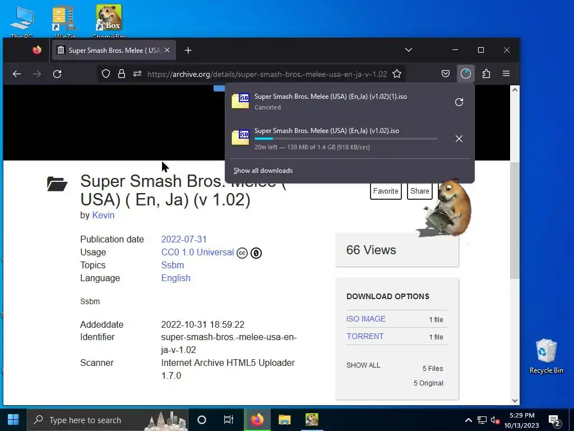Open CC0 1.0 Universal license link
Viewport: 574px width, 431px height.
coord(197,252)
